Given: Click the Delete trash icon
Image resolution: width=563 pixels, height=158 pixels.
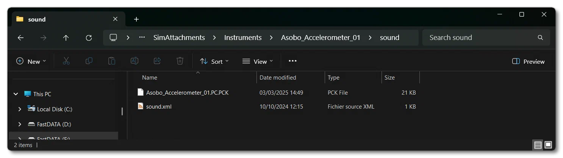Looking at the screenshot, I should 180,61.
